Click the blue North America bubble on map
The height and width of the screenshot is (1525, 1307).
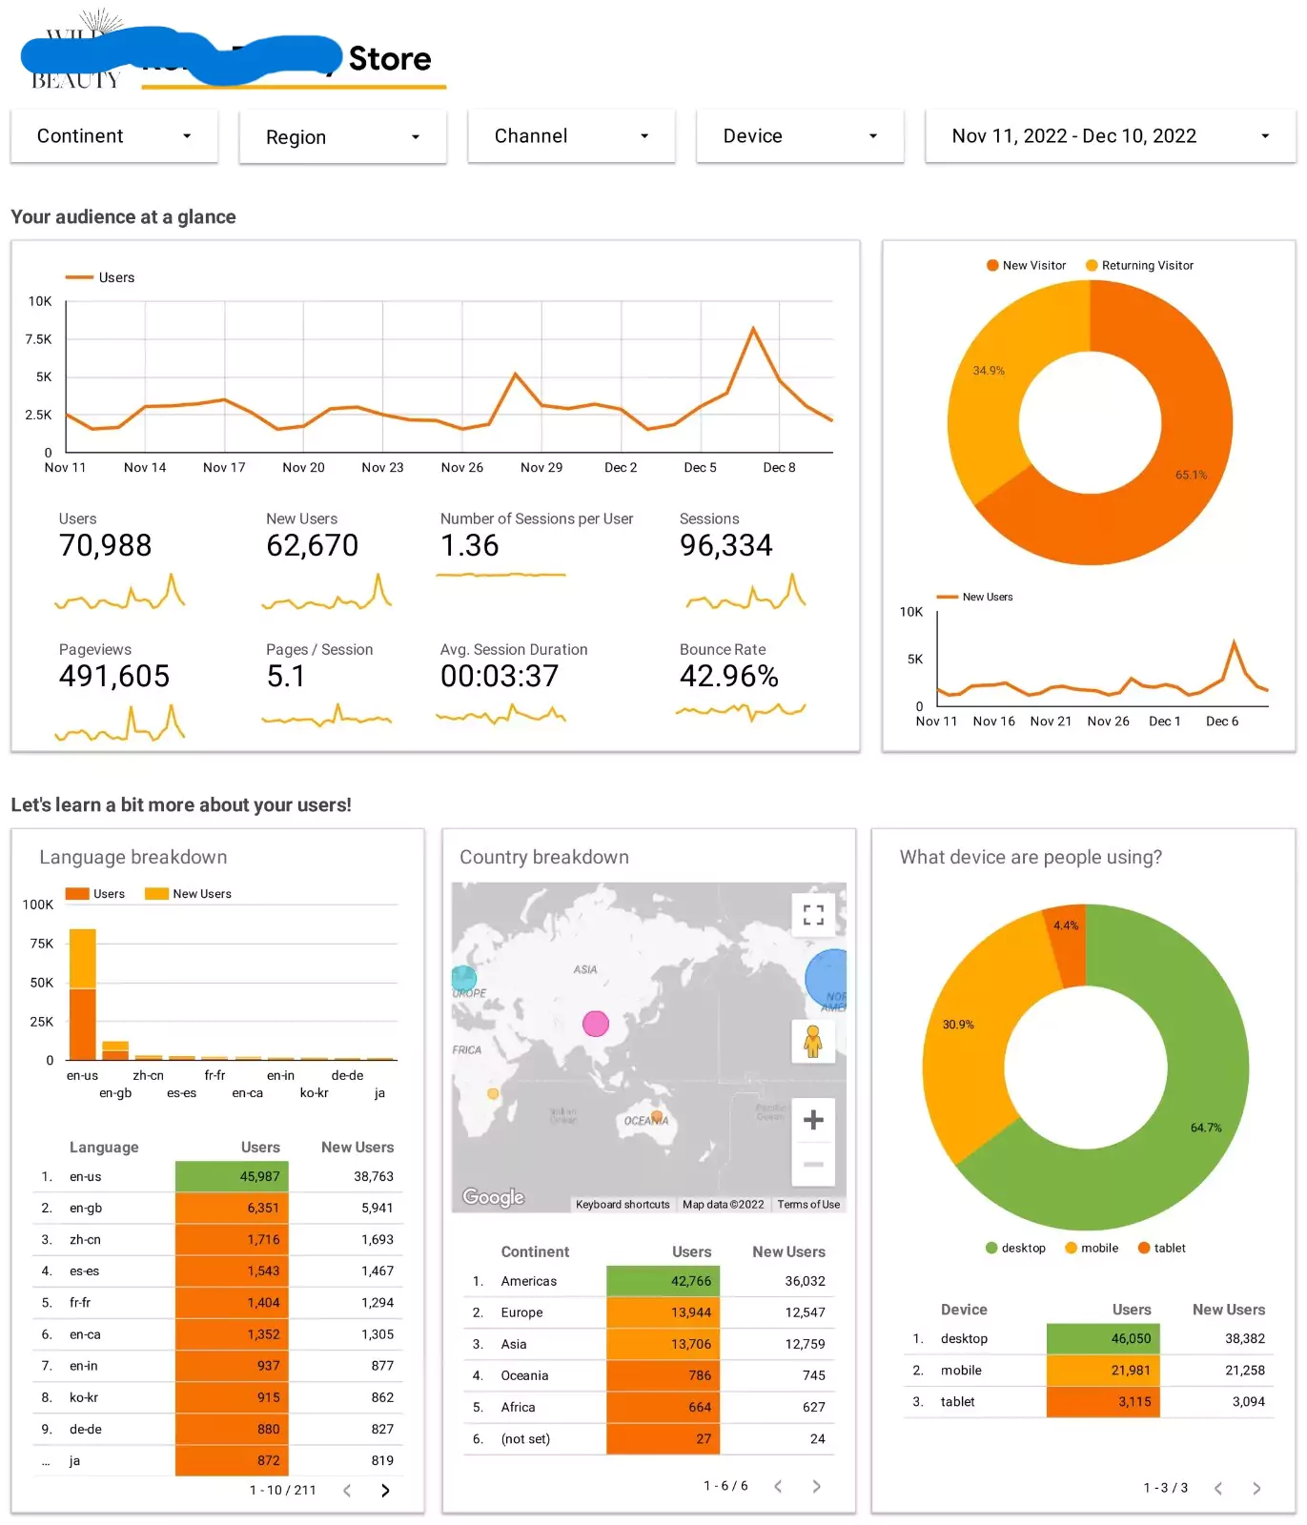[827, 980]
